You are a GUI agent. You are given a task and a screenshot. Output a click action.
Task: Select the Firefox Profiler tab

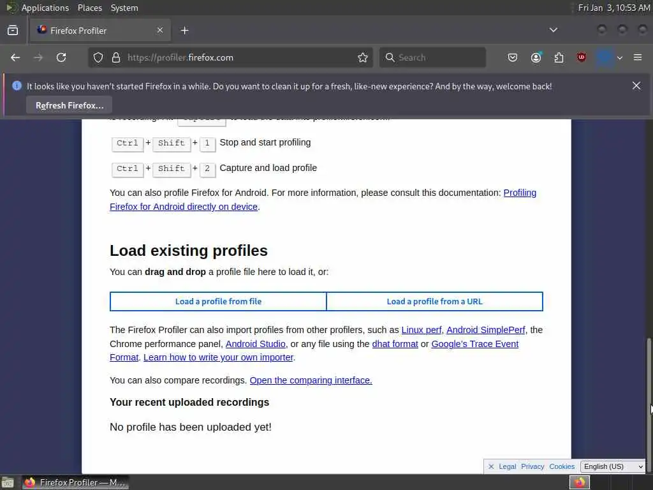(100, 31)
